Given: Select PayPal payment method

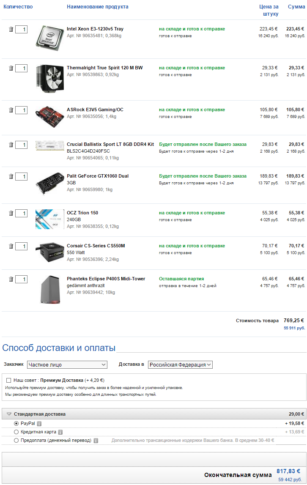Looking at the screenshot, I should coord(16,423).
